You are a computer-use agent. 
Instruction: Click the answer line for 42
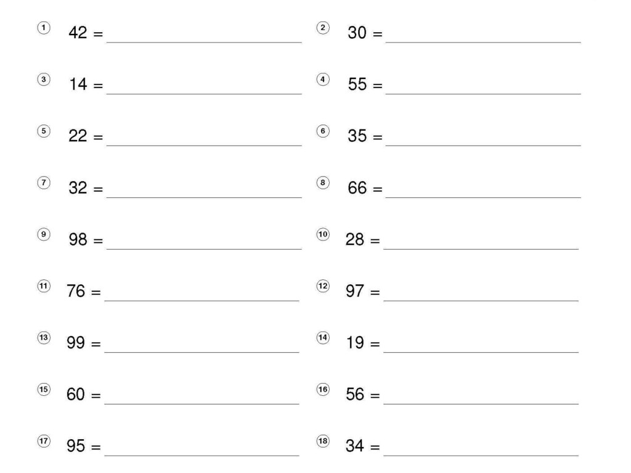204,41
